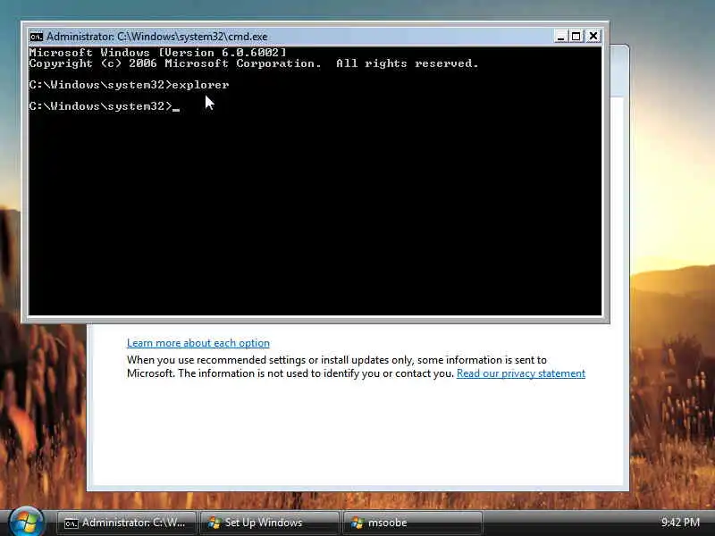Image resolution: width=715 pixels, height=536 pixels.
Task: Click the cmd.exe title bar icon
Action: tap(36, 37)
